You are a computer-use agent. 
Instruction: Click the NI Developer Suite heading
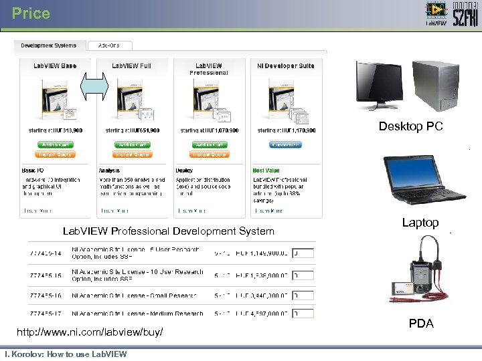[x=286, y=66]
